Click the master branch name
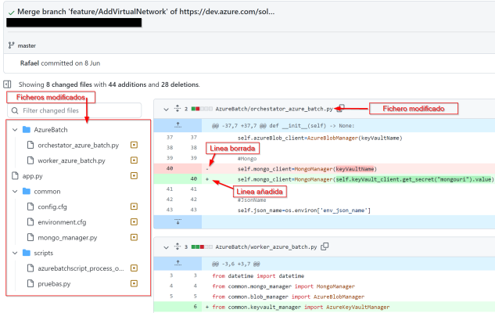Screen dimensions: 495x313 point(27,46)
